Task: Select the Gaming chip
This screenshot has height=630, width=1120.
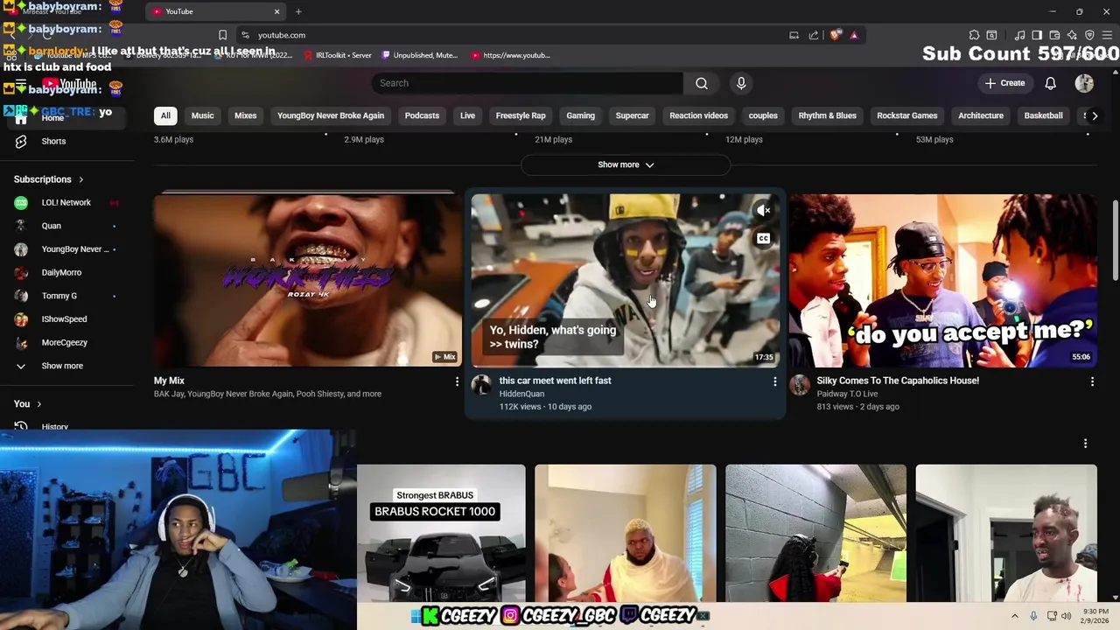Action: tap(580, 115)
